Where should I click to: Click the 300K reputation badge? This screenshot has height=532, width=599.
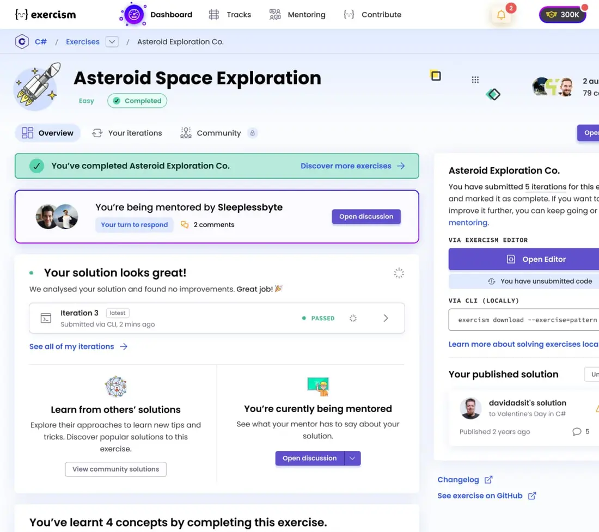563,15
